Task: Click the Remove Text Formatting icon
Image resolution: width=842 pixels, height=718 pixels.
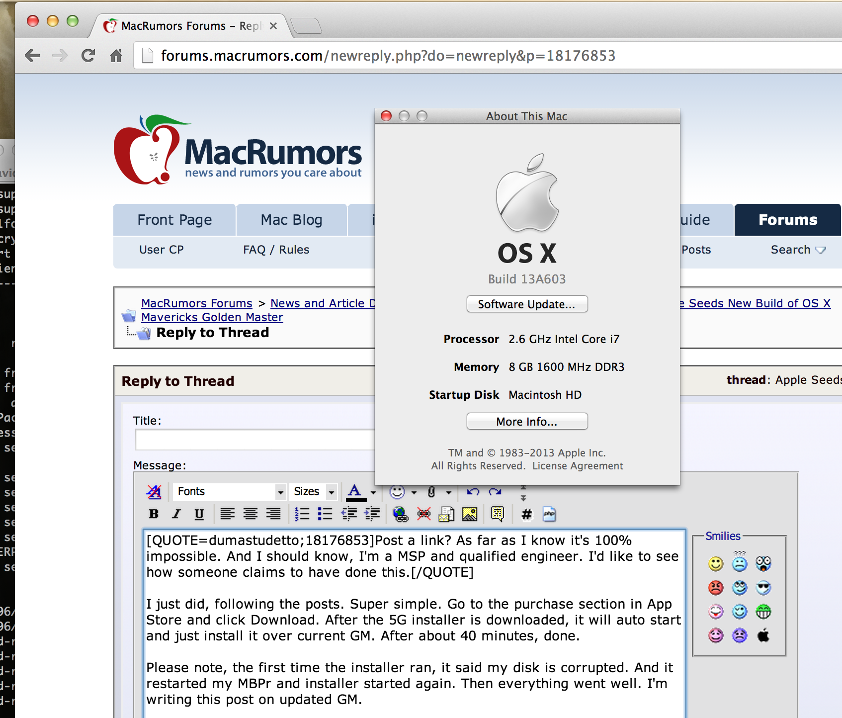Action: tap(154, 492)
